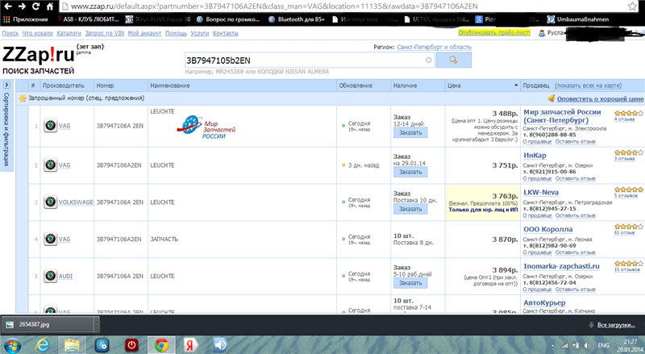Screen dimensions: 645x354
Task: Expand the Сортировка и фильтрация sidebar arrow
Action: coord(6,85)
